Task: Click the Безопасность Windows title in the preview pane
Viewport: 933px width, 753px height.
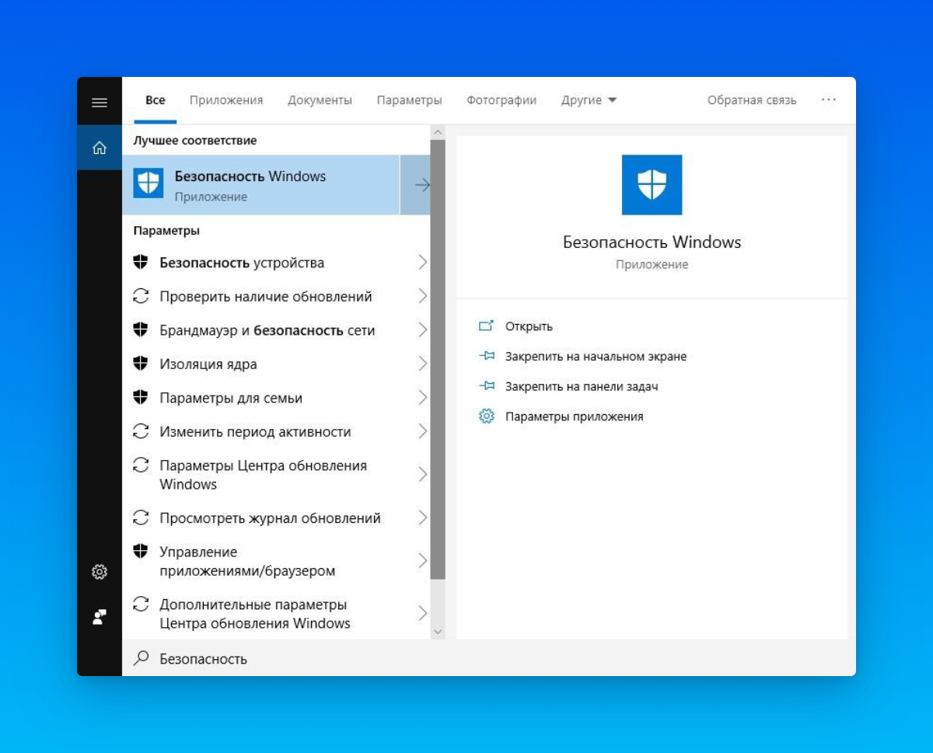Action: click(652, 242)
